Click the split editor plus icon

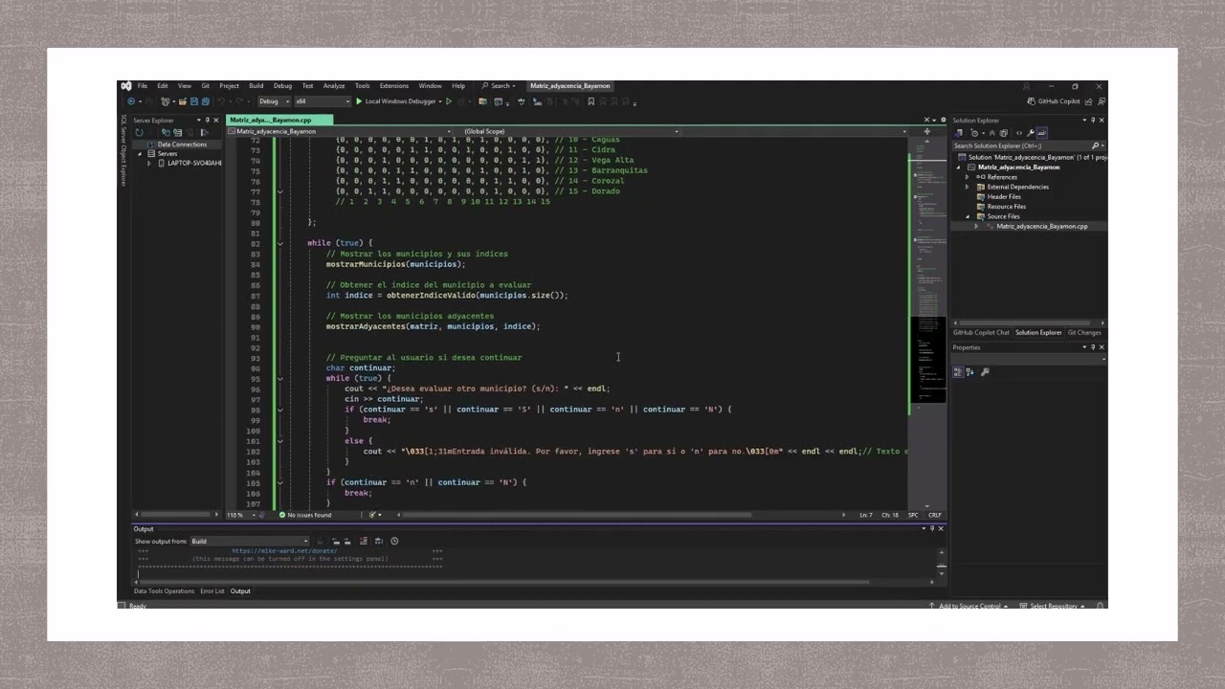tap(926, 131)
